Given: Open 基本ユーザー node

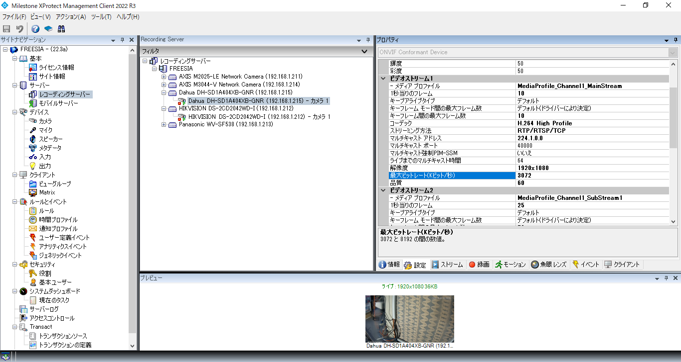Looking at the screenshot, I should (55, 282).
